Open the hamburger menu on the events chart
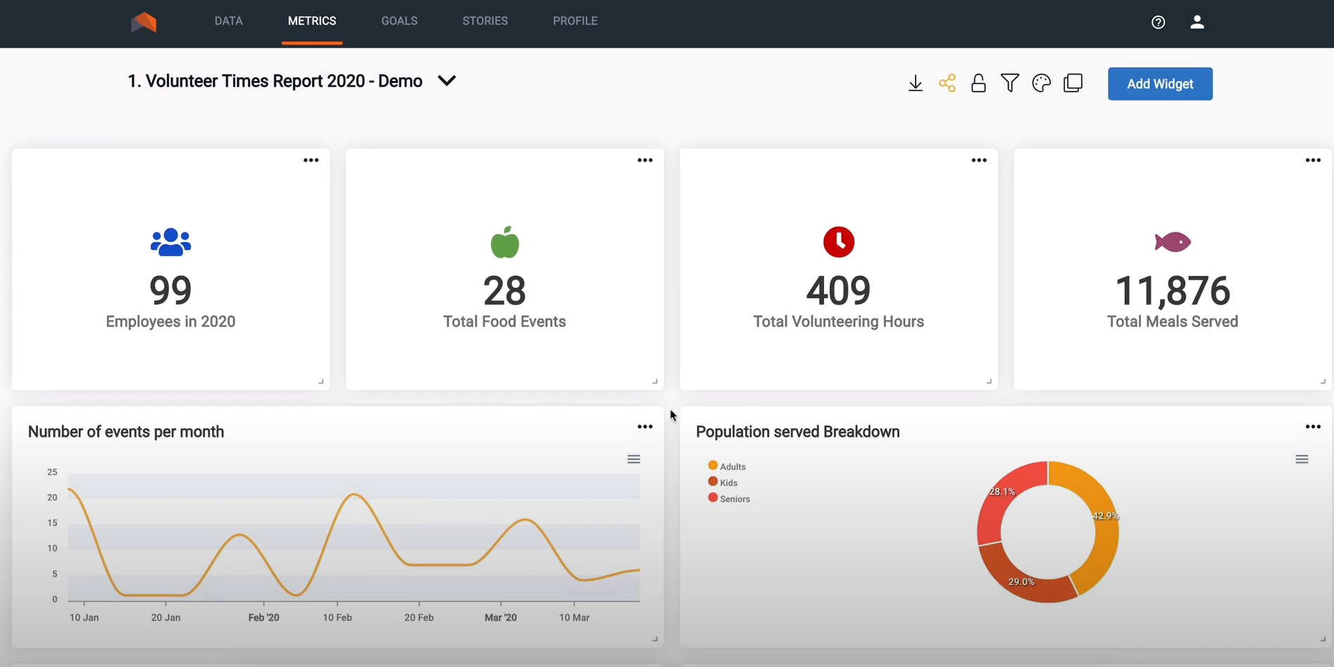 pos(633,459)
